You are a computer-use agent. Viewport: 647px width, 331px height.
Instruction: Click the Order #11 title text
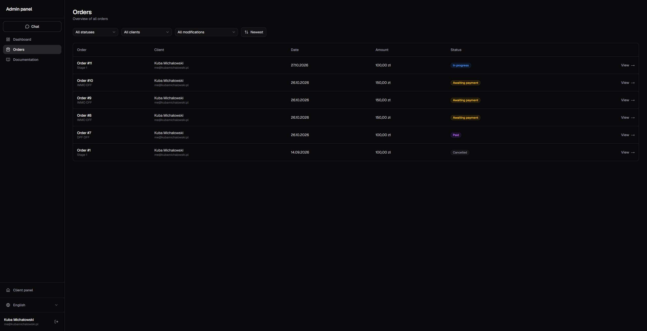point(84,63)
